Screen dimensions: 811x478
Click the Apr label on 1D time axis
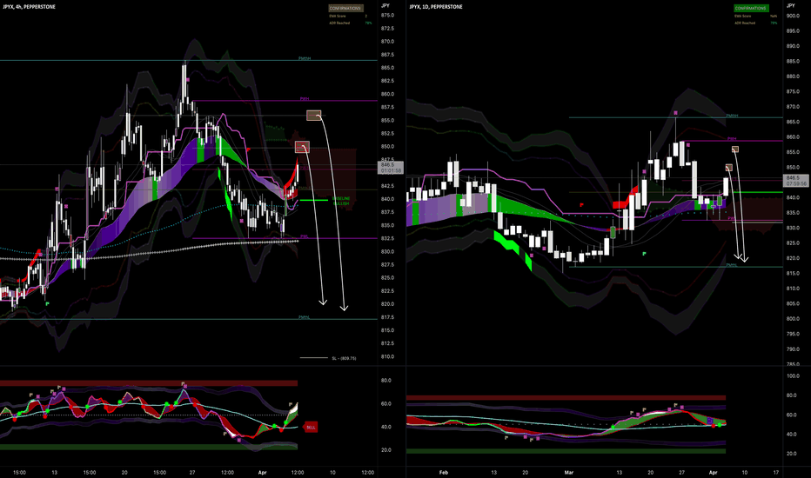tap(714, 472)
